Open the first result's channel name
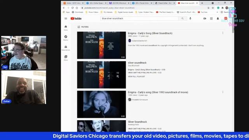 coord(140,41)
